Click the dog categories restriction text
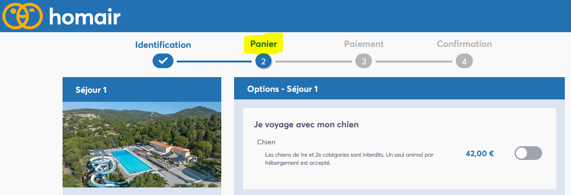 point(349,159)
